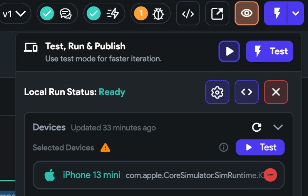Click the info icon near Selected Devices
The height and width of the screenshot is (196, 308).
[x=224, y=147]
